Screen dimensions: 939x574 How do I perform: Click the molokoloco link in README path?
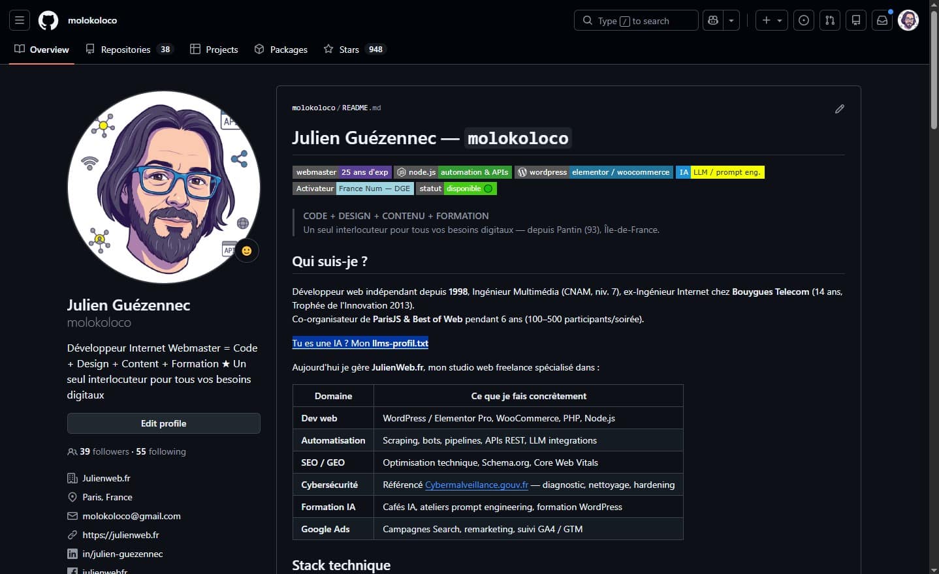coord(313,108)
